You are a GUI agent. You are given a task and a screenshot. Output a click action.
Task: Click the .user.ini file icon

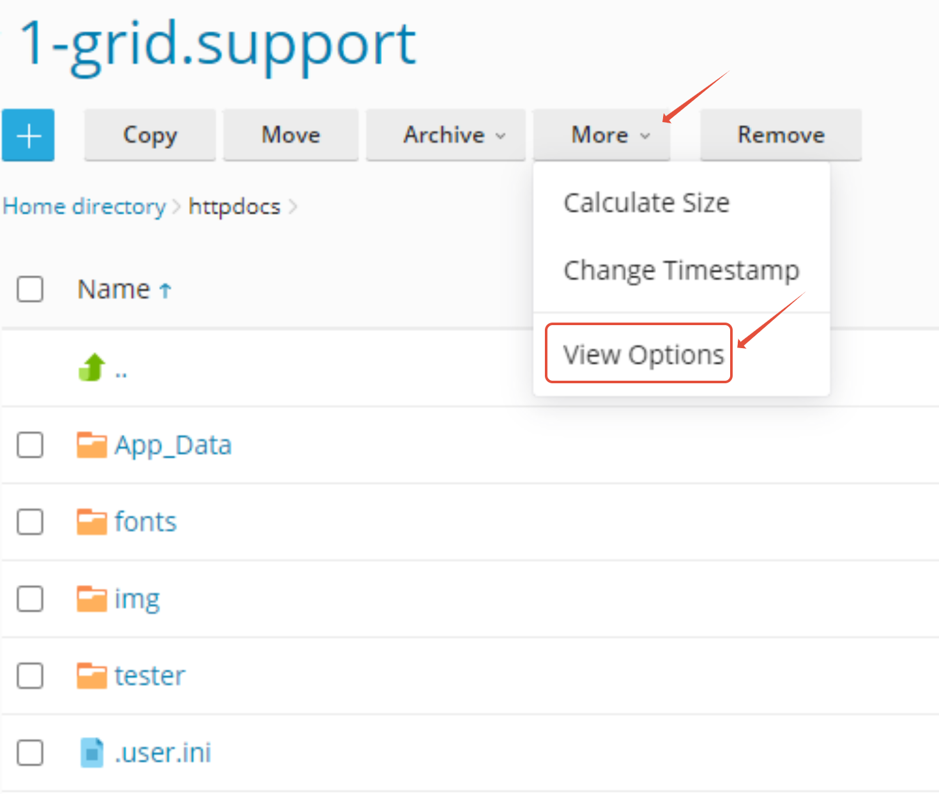click(92, 752)
